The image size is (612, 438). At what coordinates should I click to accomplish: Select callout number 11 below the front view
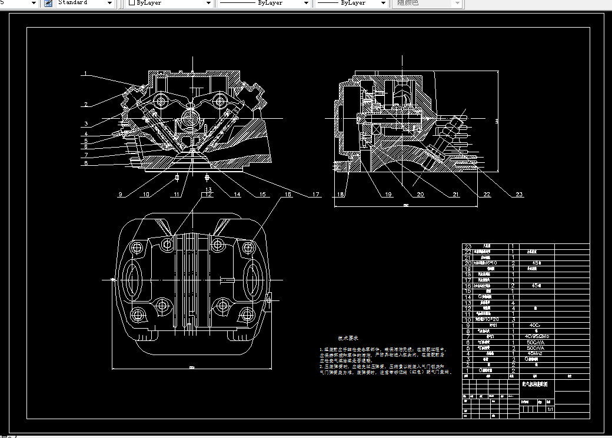177,194
